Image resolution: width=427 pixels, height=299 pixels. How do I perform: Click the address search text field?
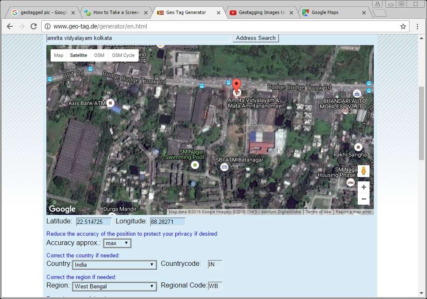point(138,38)
